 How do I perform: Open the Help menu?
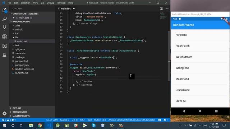tap(71, 3)
